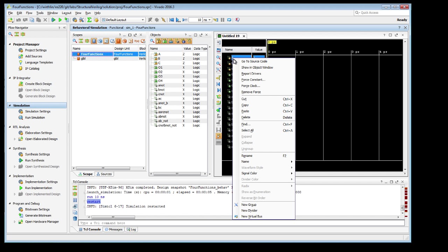Screen dimensions: 448x252
Task: Click the Sigma icon in the main toolbar
Action: pos(89,20)
